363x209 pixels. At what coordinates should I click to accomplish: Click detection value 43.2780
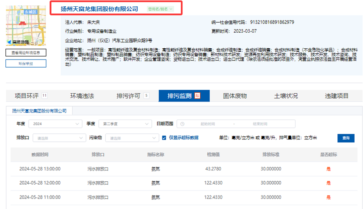coord(213,169)
